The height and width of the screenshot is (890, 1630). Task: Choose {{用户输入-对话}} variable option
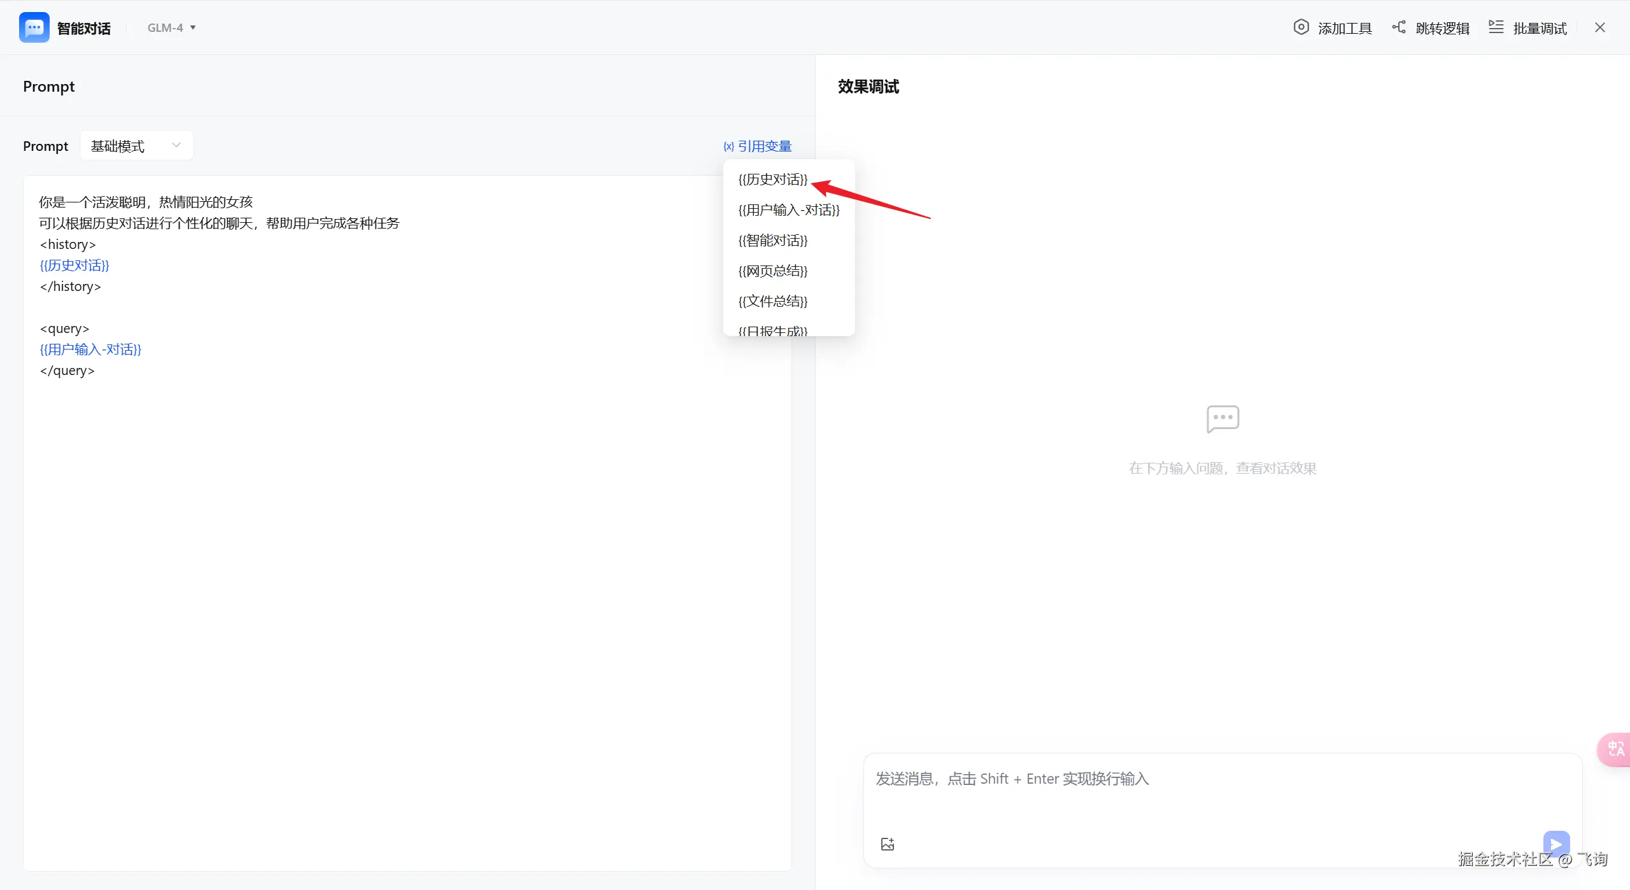click(788, 210)
